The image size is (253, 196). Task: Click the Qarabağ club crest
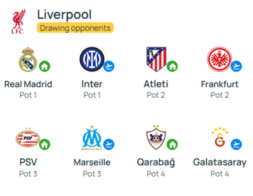(156, 138)
